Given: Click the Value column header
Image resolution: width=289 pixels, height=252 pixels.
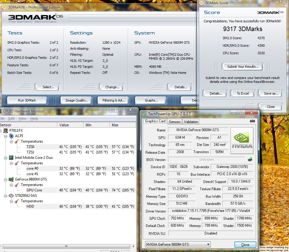Looking at the screenshot, I should 70,125.
